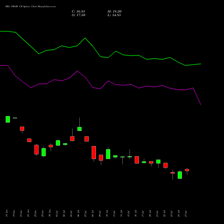The image size is (224, 224).
Task: Click the "06 Jul" date axis label
Action: coord(78,213)
